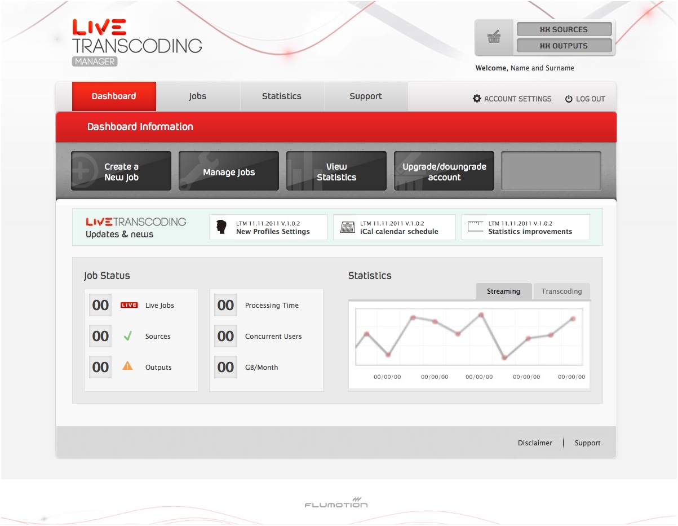The height and width of the screenshot is (526, 678).
Task: Click the green Sources checkmark icon
Action: click(128, 336)
